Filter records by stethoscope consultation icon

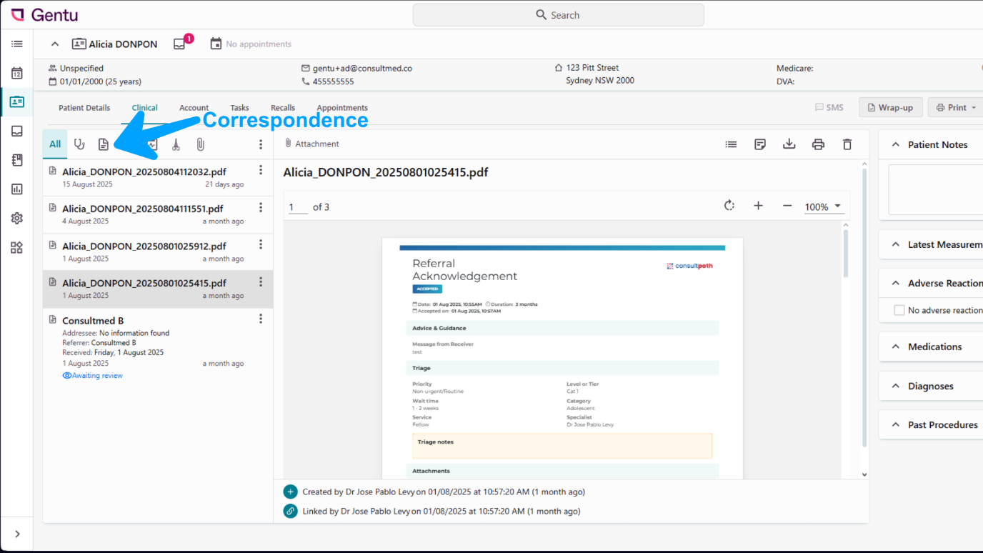coord(79,144)
